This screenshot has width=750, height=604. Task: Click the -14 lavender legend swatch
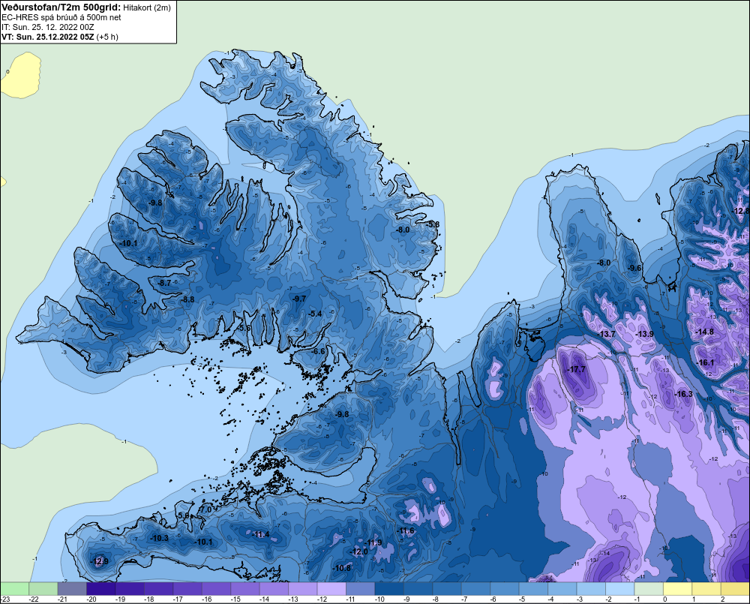(274, 589)
